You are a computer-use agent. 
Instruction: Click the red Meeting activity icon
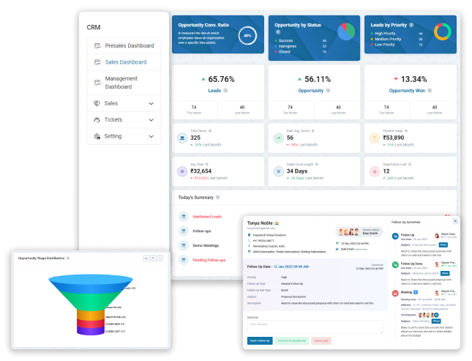(395, 293)
